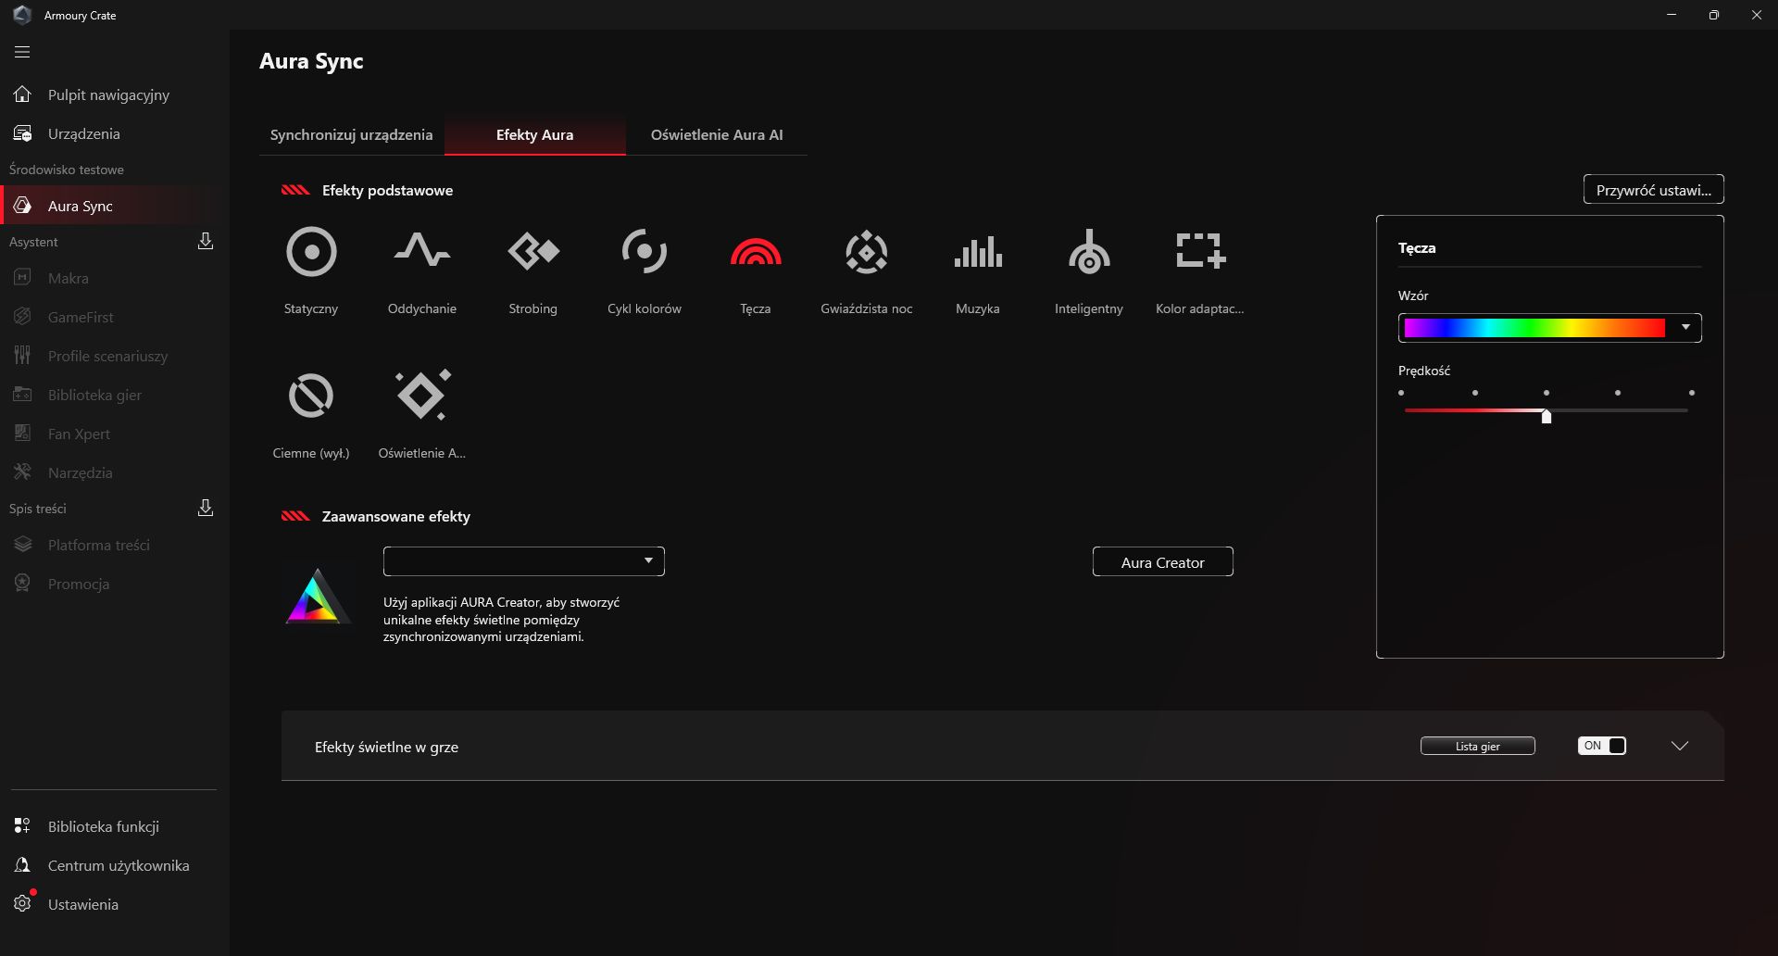Screen dimensions: 1778x956
Task: Open Promocja in sidebar
Action: tap(115, 584)
